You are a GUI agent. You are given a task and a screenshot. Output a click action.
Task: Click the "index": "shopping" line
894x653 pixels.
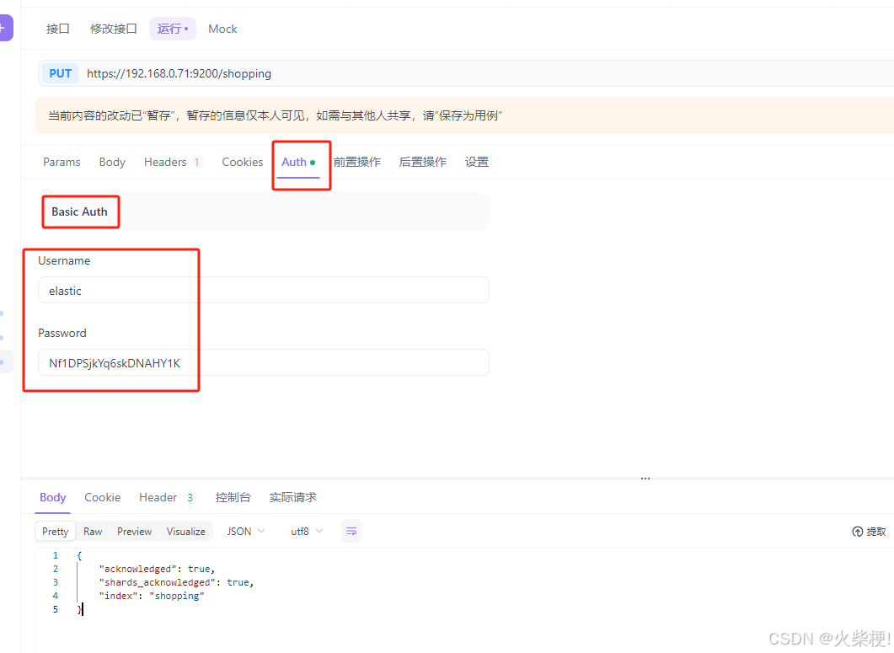coord(152,596)
